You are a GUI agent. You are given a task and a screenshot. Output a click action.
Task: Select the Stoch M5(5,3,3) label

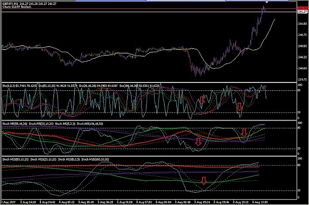tap(65, 124)
